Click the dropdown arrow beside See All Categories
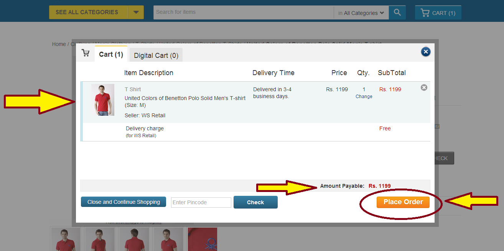504x251 pixels. pos(136,12)
